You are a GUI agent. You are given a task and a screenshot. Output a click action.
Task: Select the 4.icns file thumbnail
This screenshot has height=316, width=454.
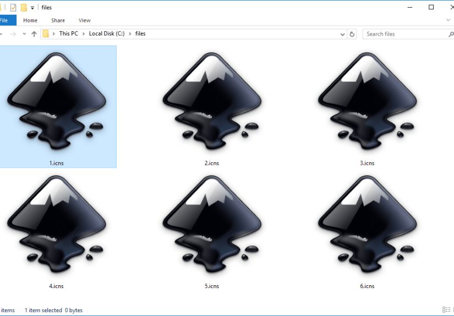point(57,224)
